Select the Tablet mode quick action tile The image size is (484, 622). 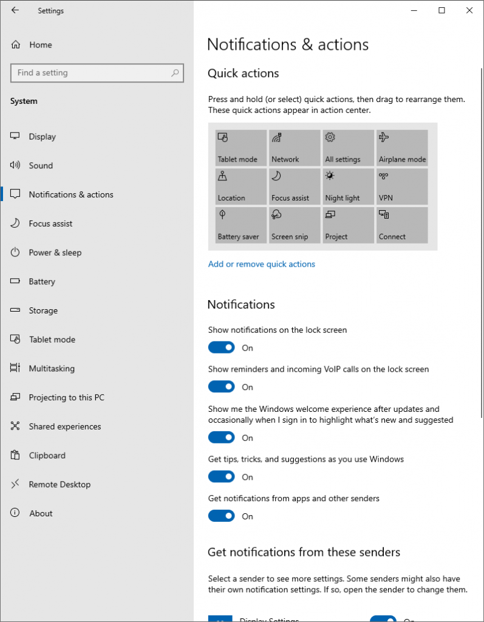241,148
